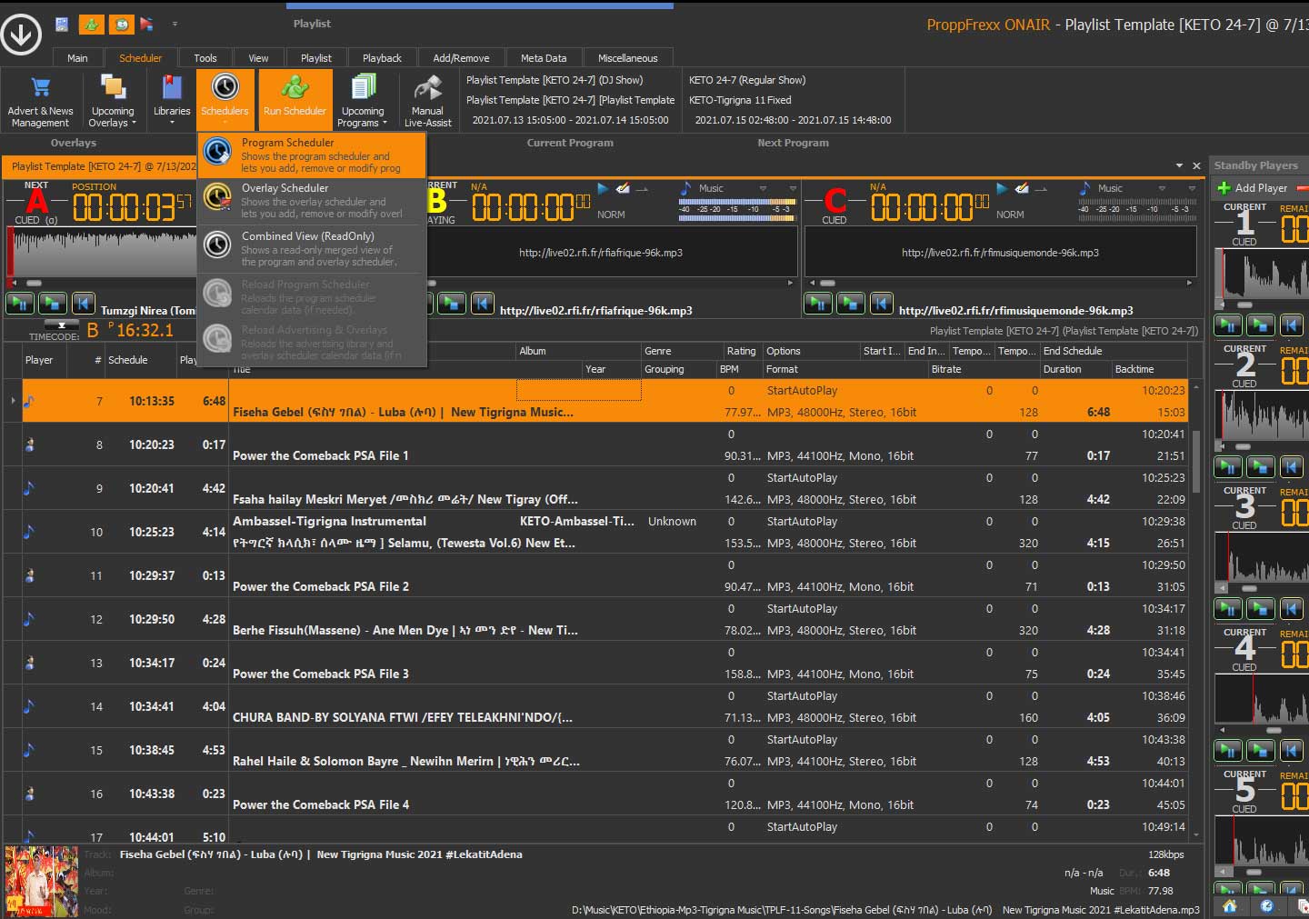Click play/stop button on player A
Screen dimensions: 1309x919
52,304
